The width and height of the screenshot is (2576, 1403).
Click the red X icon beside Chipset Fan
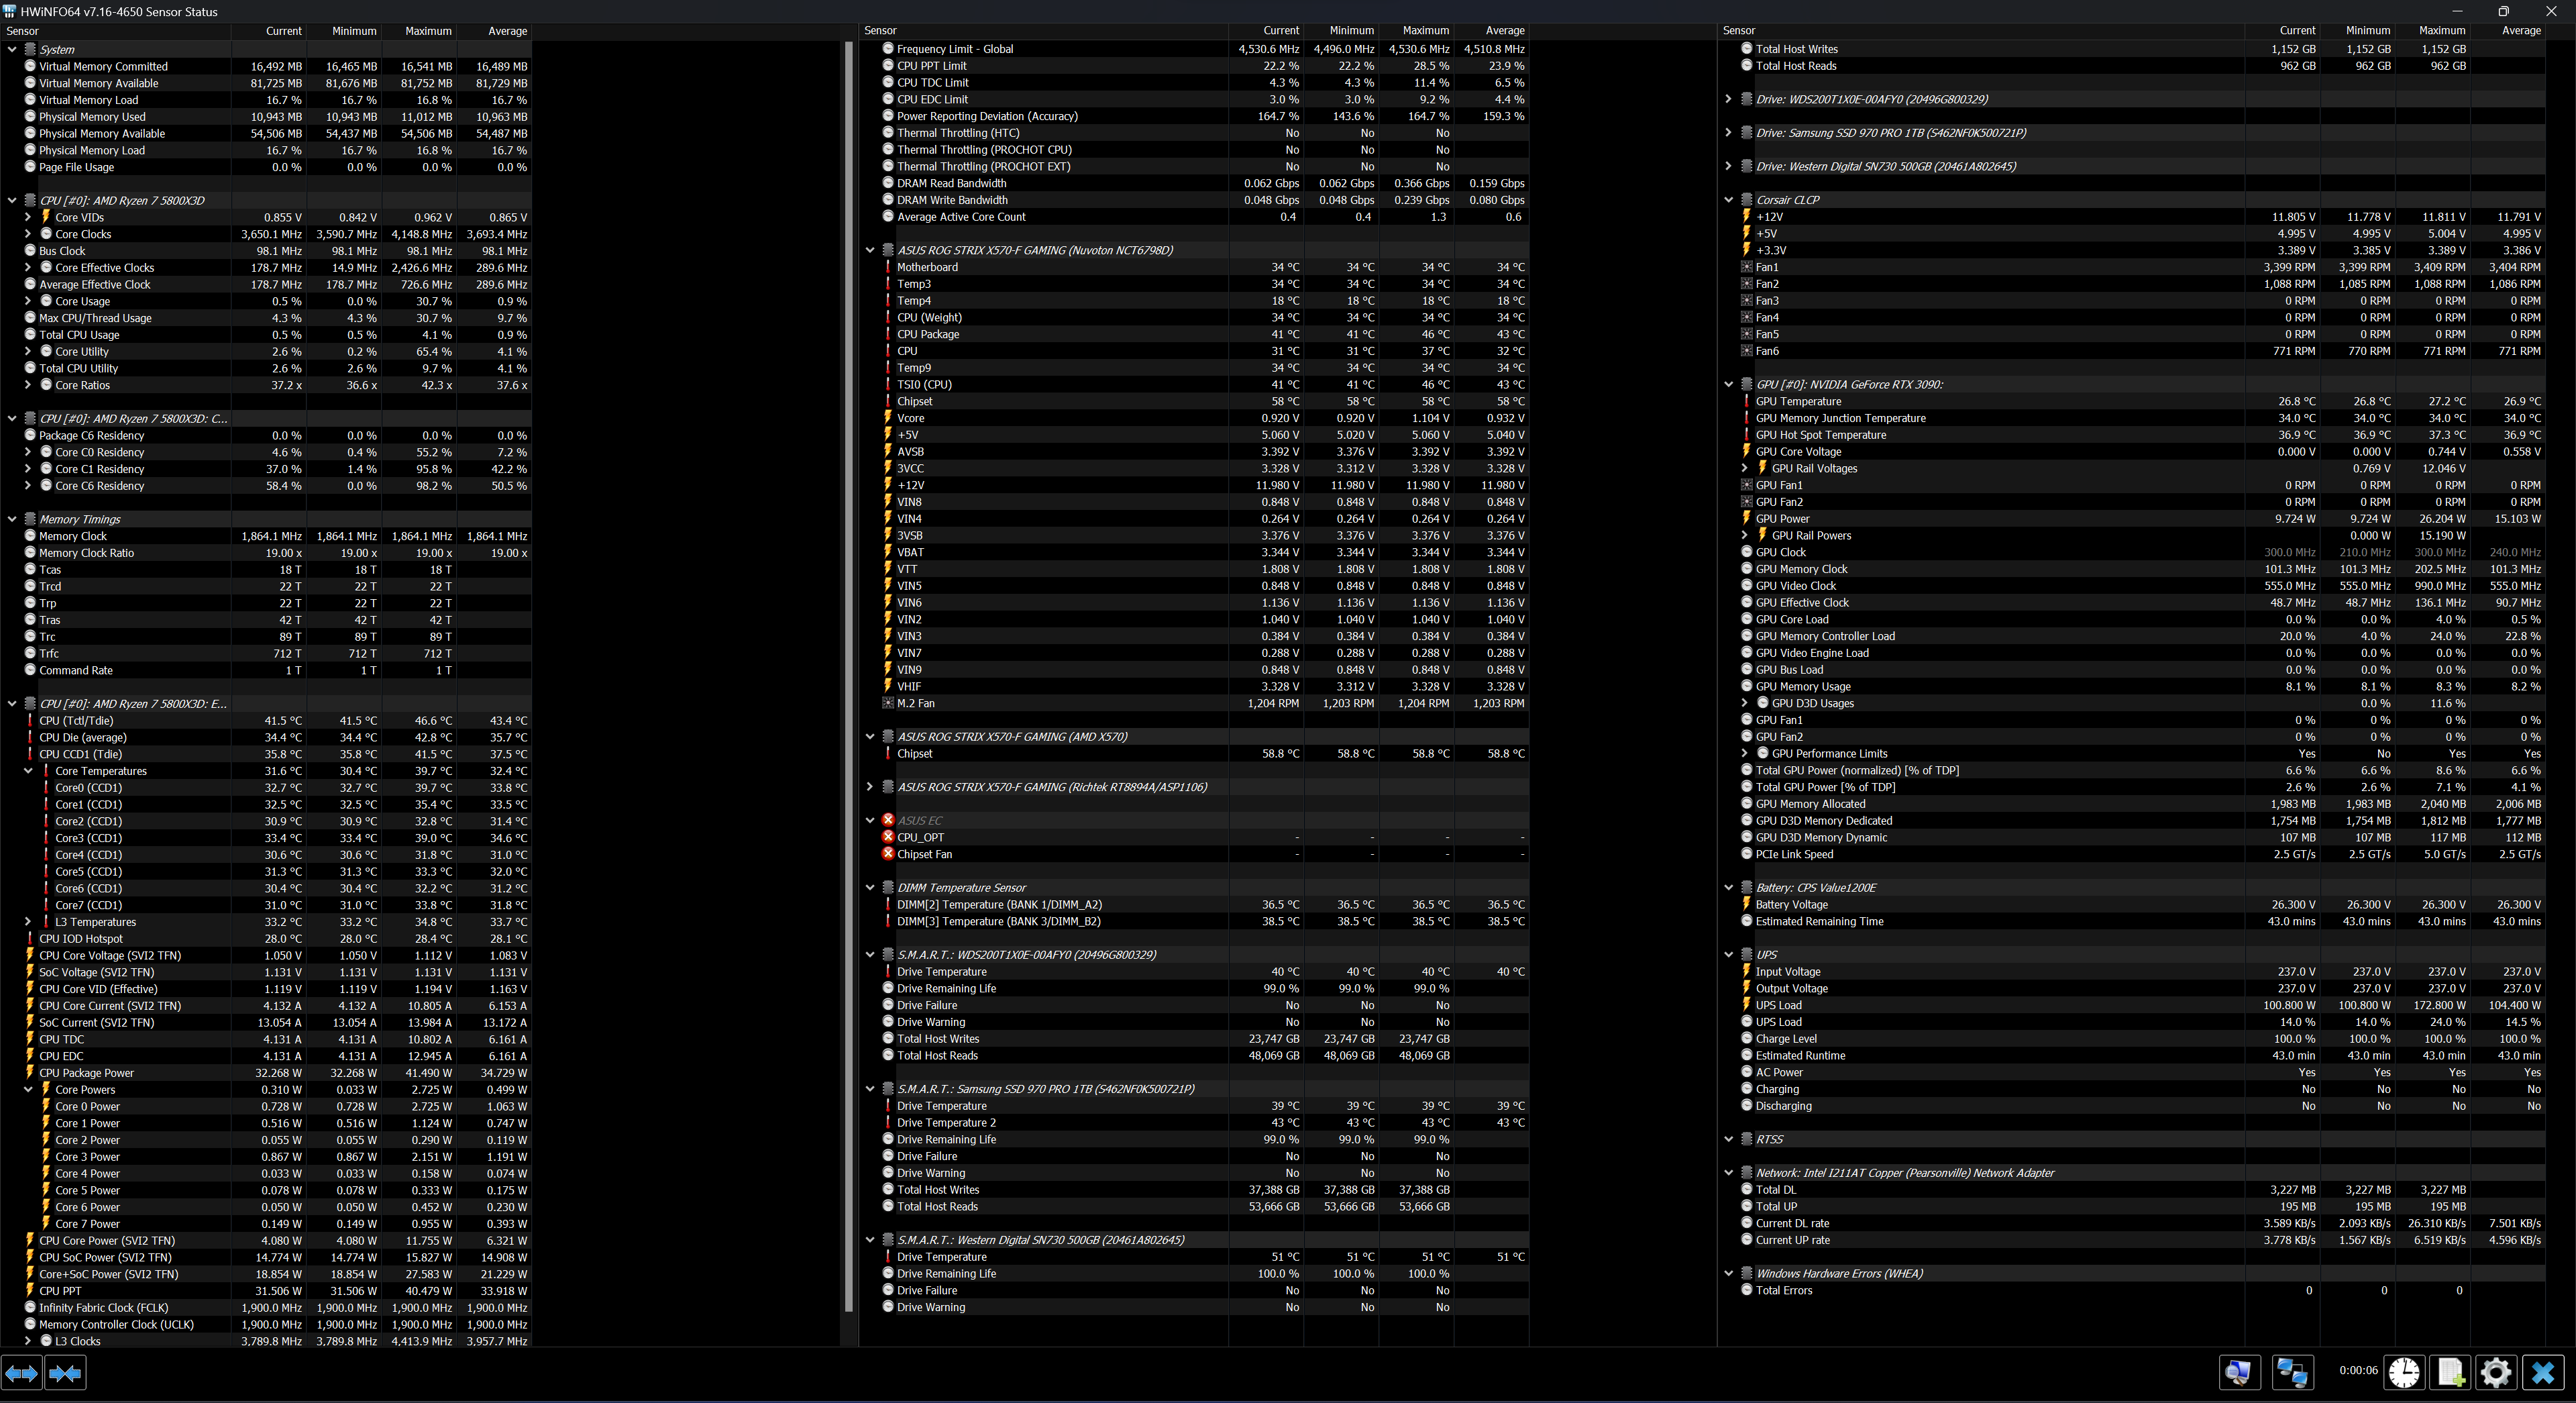(x=888, y=854)
